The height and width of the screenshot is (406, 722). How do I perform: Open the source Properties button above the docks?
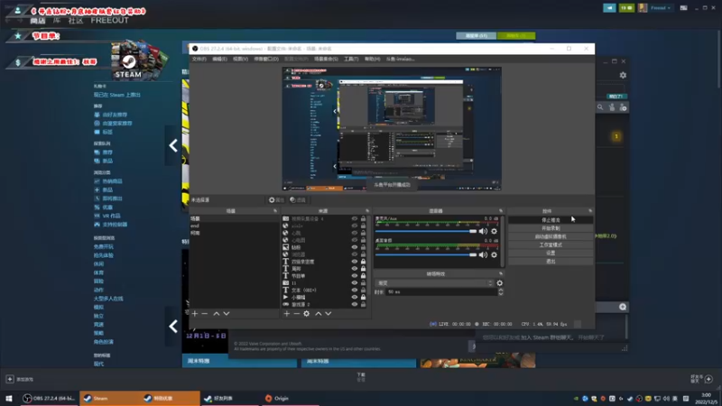tap(277, 199)
